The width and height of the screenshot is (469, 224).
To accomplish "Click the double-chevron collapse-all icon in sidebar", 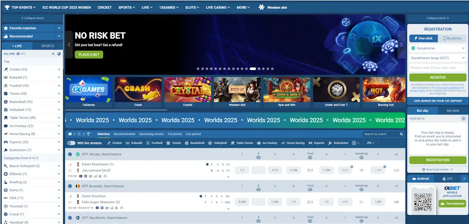I will click(x=53, y=54).
